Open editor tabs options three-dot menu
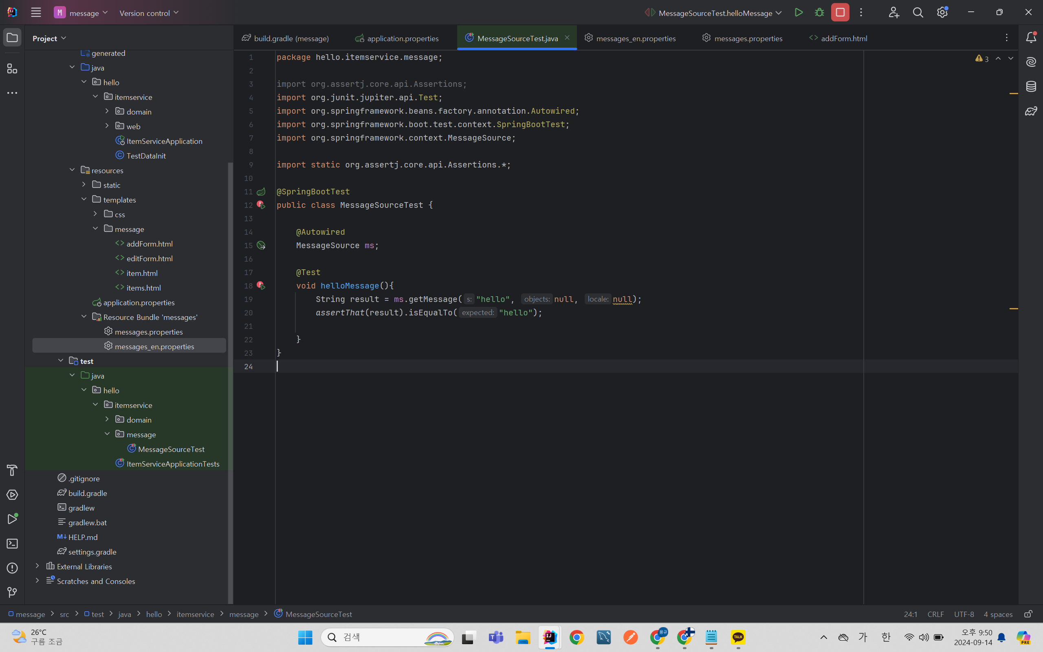The height and width of the screenshot is (652, 1043). [x=1007, y=38]
